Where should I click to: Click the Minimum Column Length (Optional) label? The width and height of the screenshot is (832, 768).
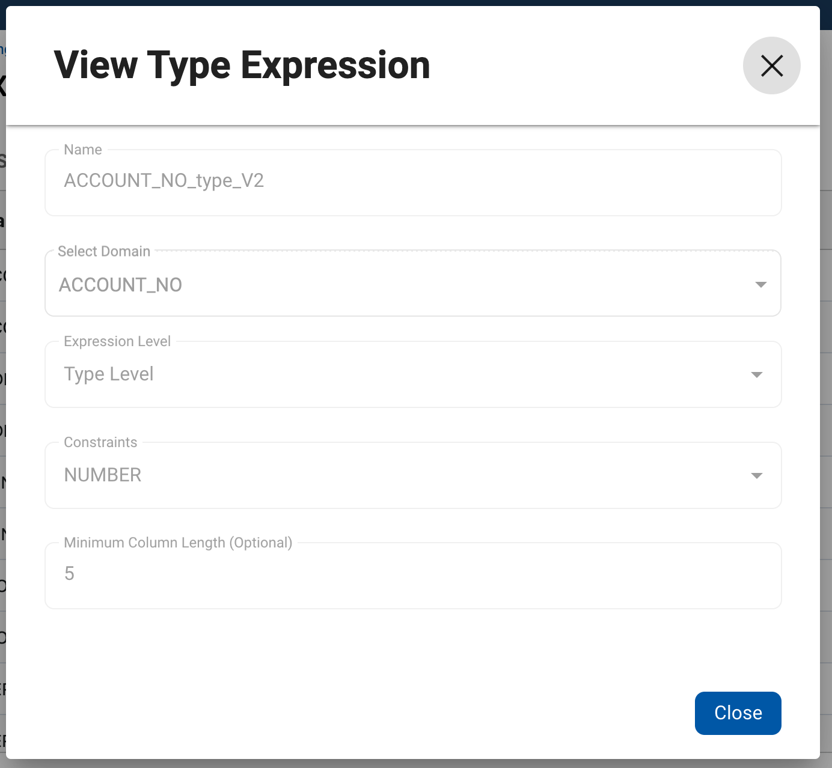(x=178, y=543)
